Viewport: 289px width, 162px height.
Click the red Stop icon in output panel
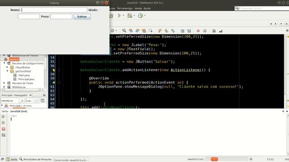tap(3, 129)
